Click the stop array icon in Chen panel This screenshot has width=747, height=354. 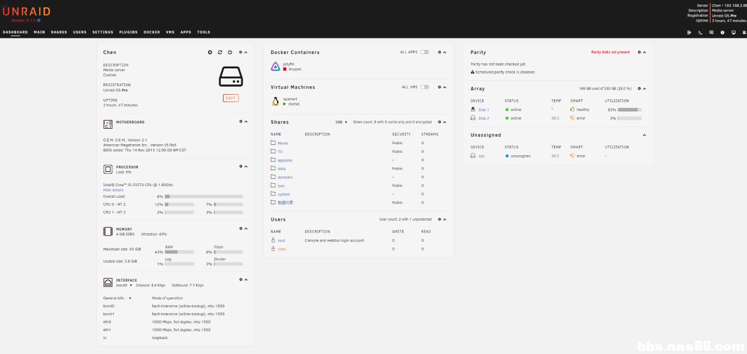pos(210,52)
